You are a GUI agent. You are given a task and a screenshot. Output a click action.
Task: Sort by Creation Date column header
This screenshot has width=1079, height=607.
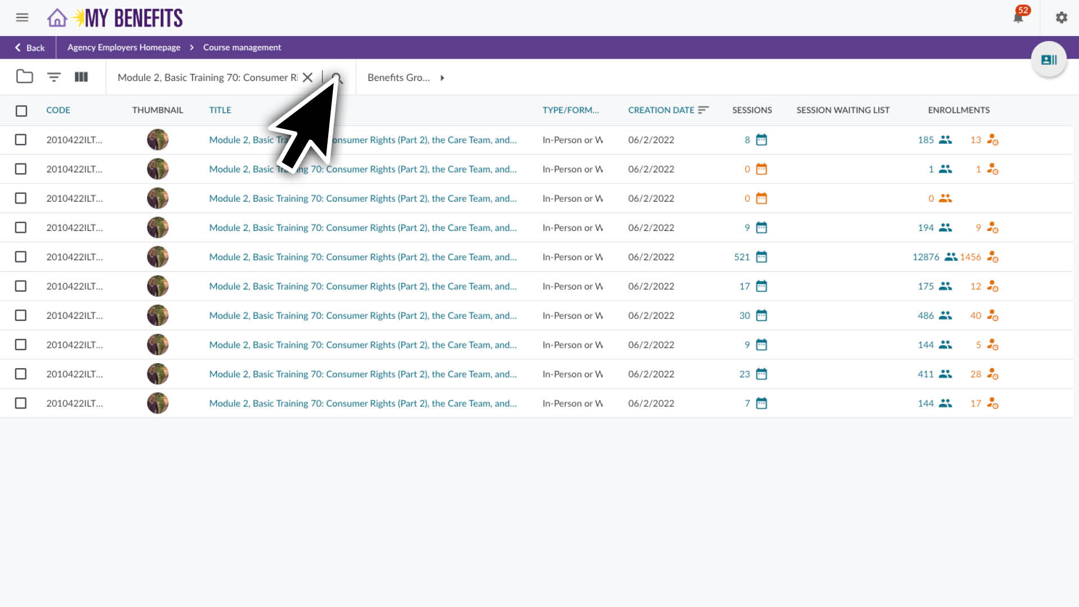coord(661,110)
